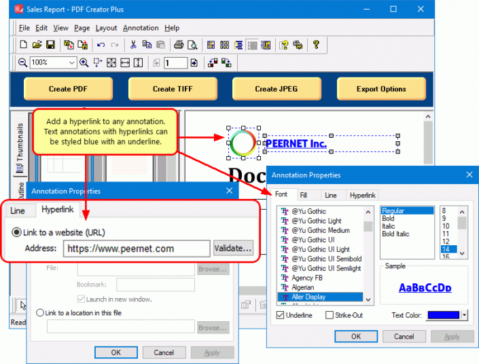Click the question mark Help icon
Viewport: 479px width, 364px height.
click(x=316, y=45)
